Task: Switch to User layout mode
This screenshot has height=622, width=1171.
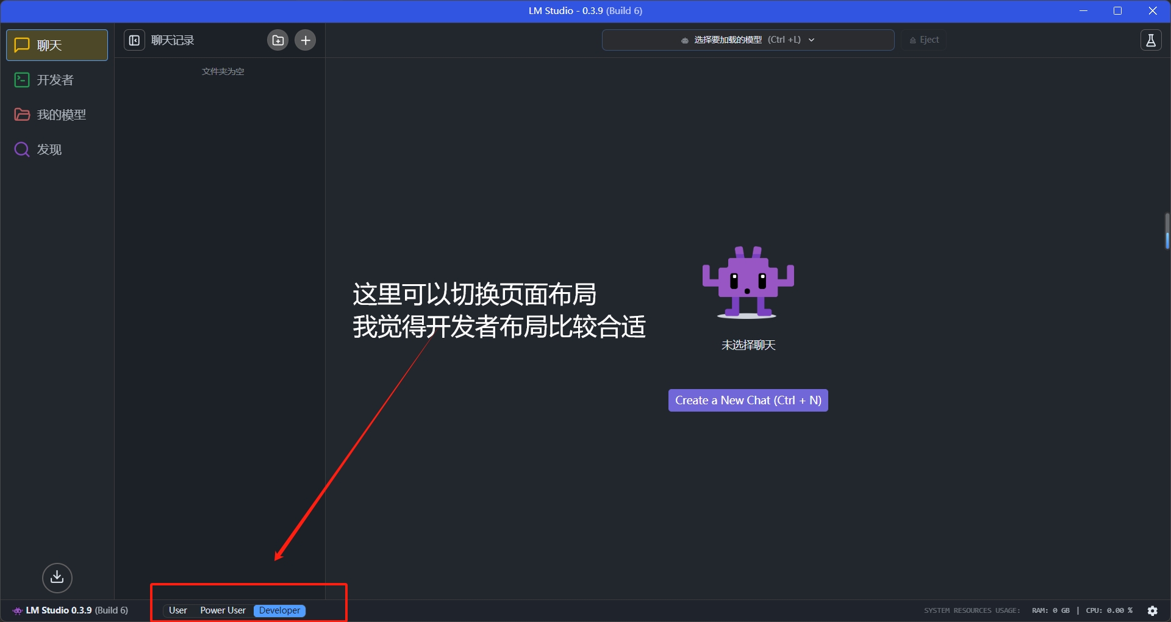Action: pos(178,610)
